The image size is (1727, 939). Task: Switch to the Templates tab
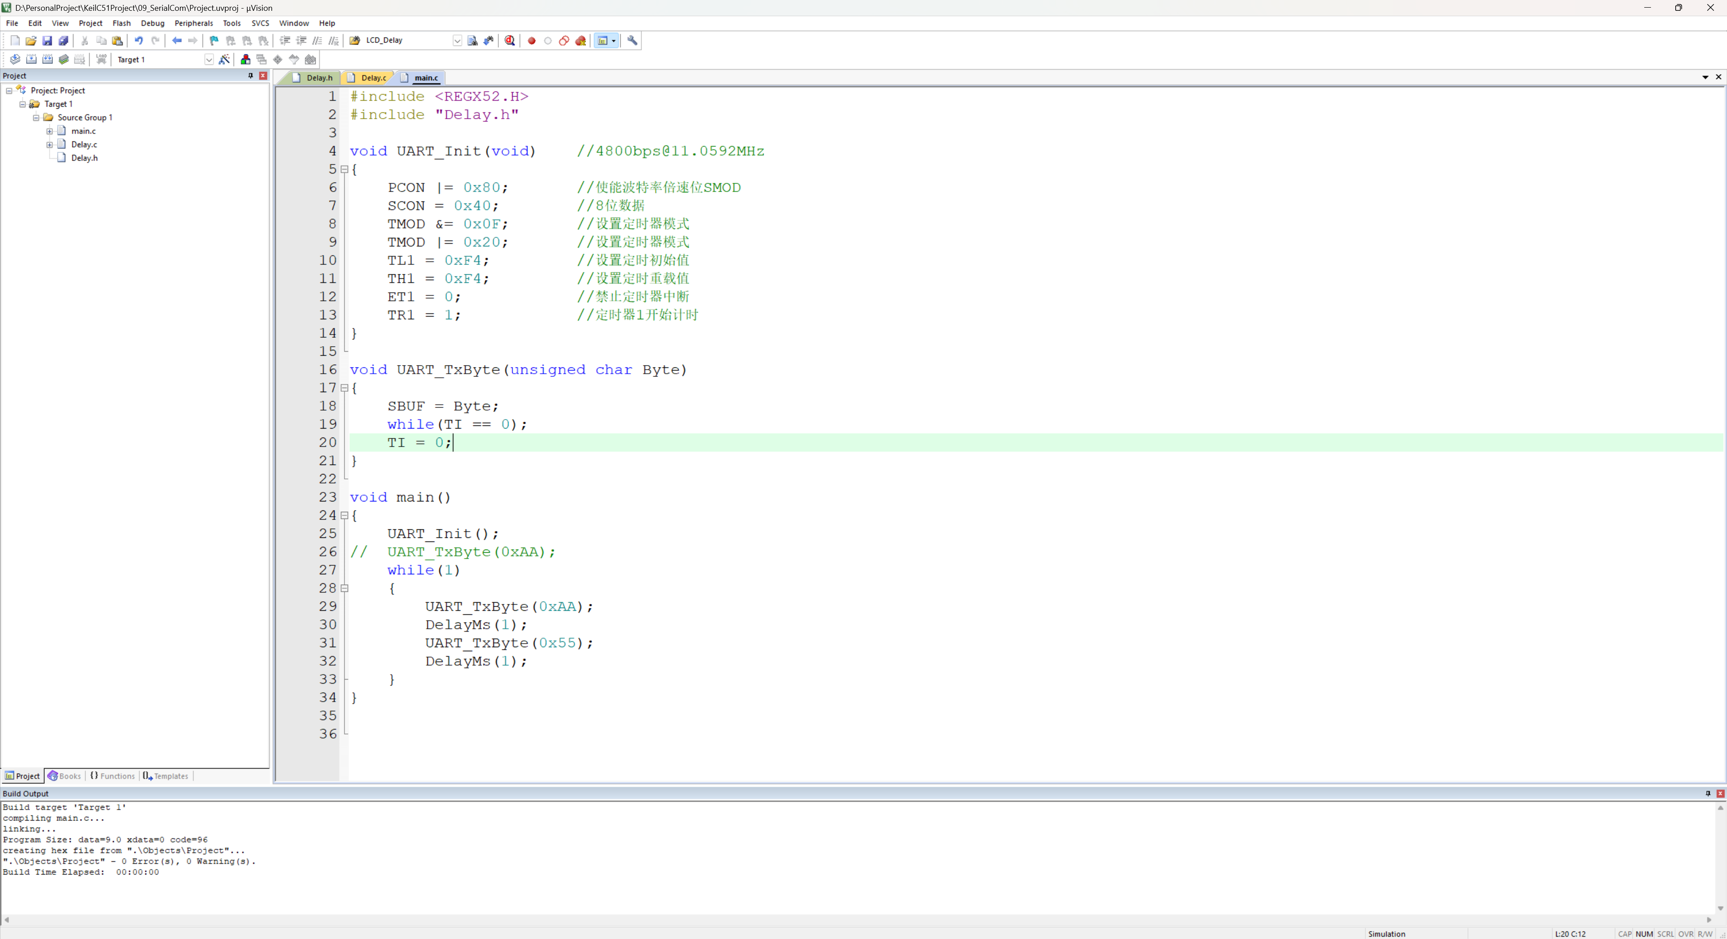166,775
